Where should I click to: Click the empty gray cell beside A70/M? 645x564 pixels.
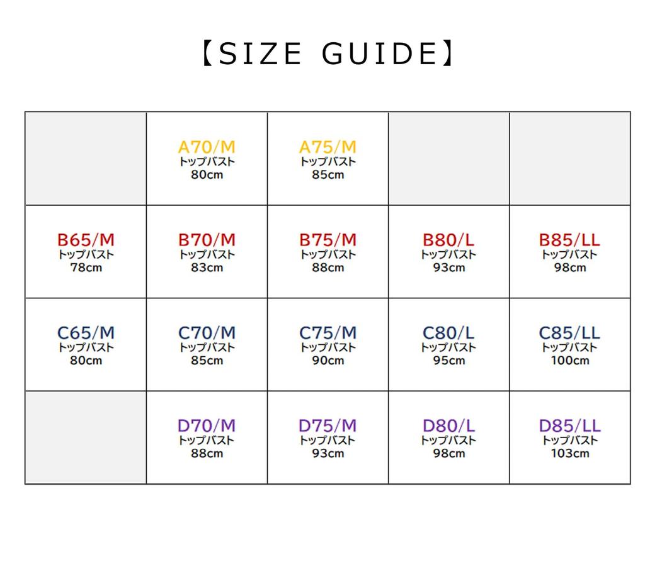click(86, 159)
